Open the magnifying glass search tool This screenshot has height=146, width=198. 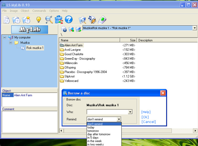(x=49, y=20)
